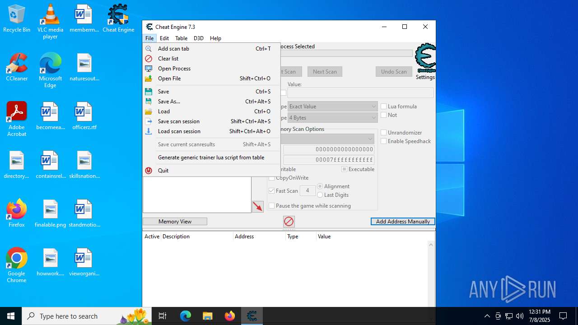Click the Cheat Engine logo settings icon
Screen dimensions: 578x325
tap(425, 58)
